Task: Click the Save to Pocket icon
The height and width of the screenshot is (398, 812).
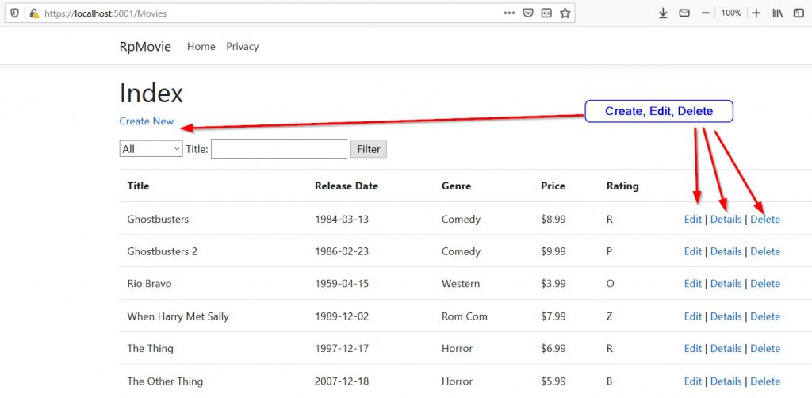Action: (527, 13)
